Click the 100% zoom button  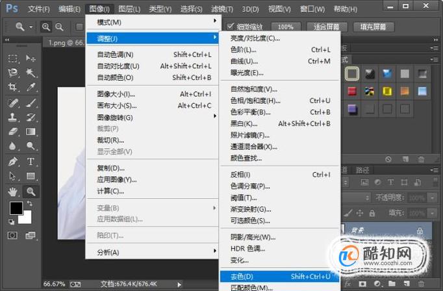click(286, 27)
